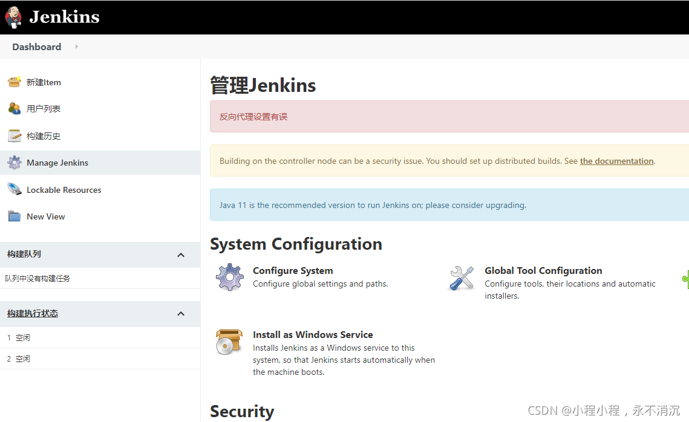Open the Global Tool Configuration link
689x422 pixels.
(543, 271)
